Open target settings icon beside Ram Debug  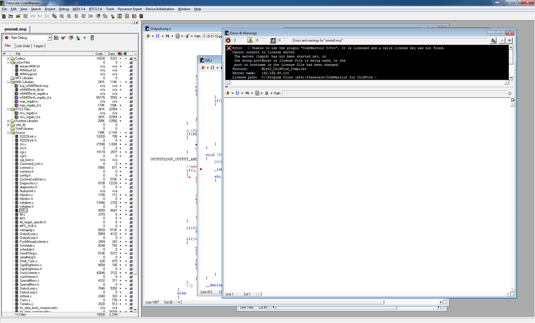point(56,38)
